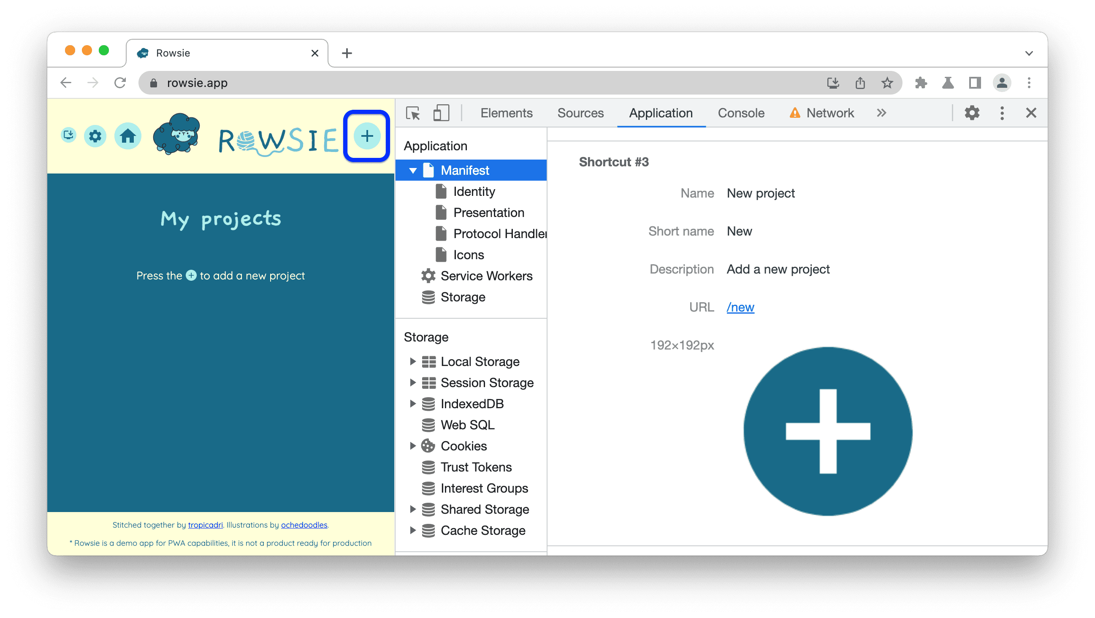Click the DevTools settings gear icon

tap(973, 113)
